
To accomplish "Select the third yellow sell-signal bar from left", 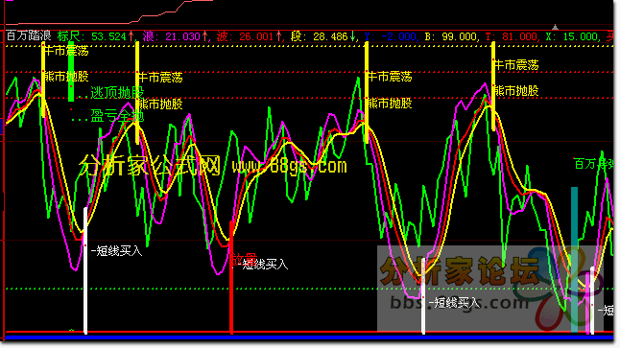I will tap(367, 92).
